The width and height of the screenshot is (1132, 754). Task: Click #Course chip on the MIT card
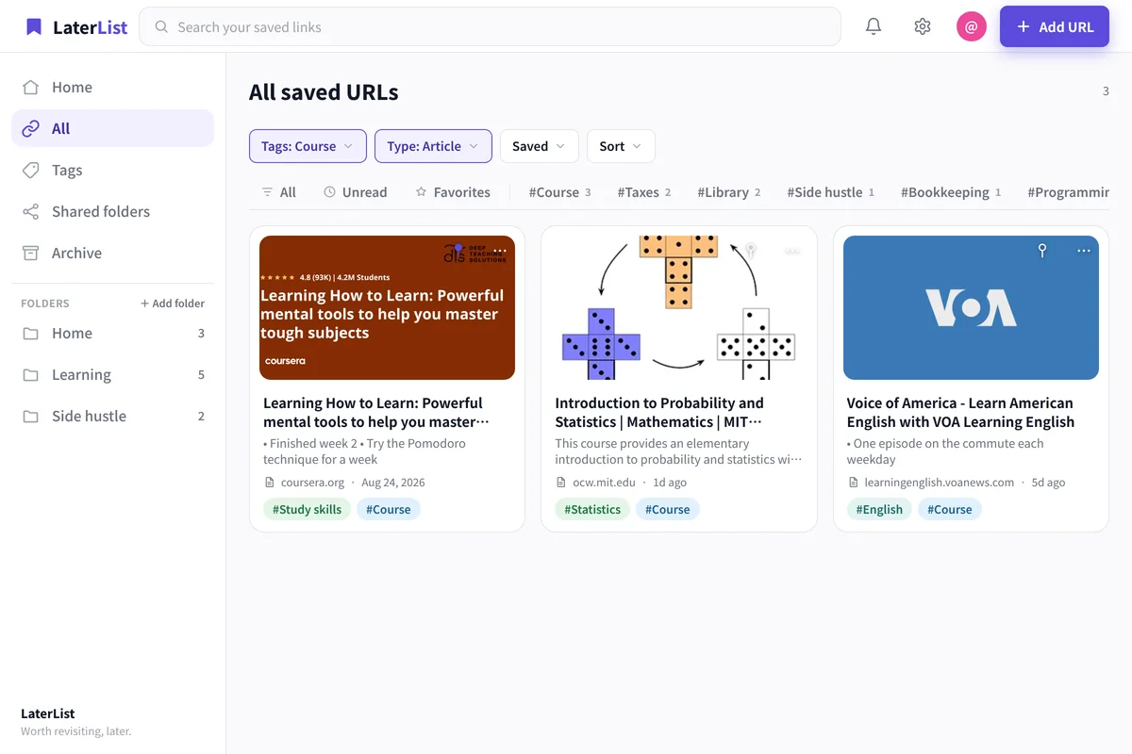coord(667,509)
